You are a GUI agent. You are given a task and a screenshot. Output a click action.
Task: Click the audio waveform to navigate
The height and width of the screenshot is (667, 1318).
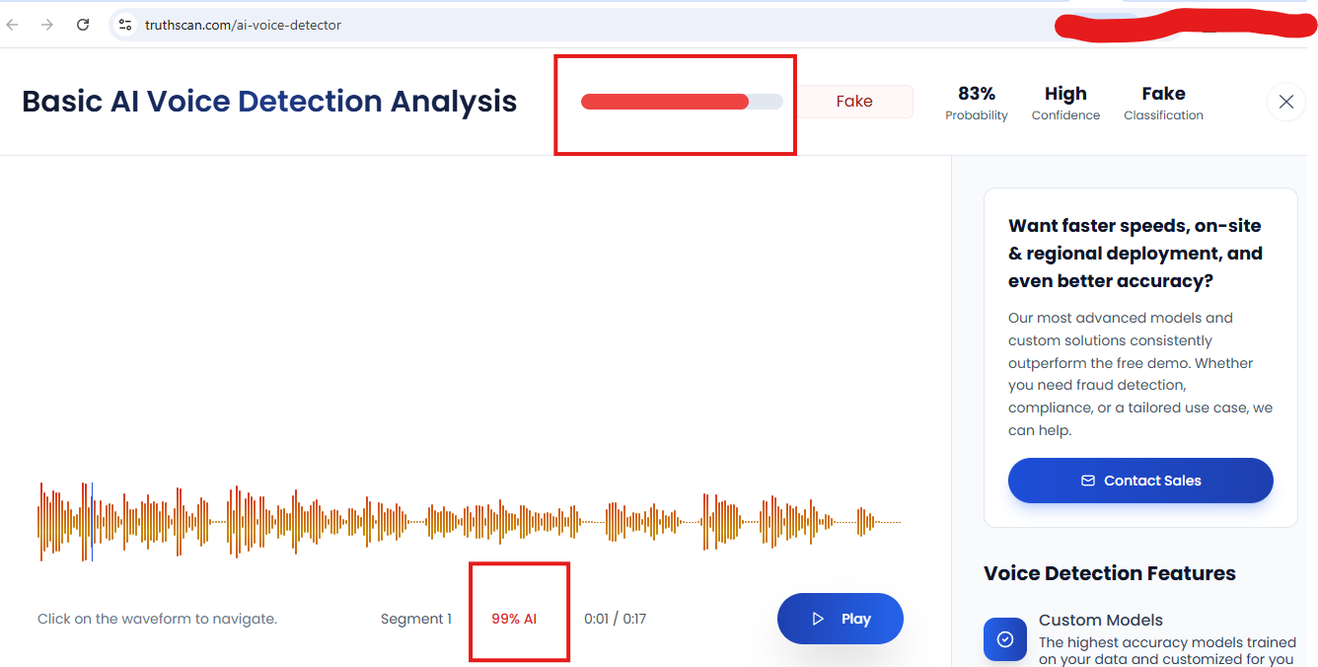click(x=469, y=521)
